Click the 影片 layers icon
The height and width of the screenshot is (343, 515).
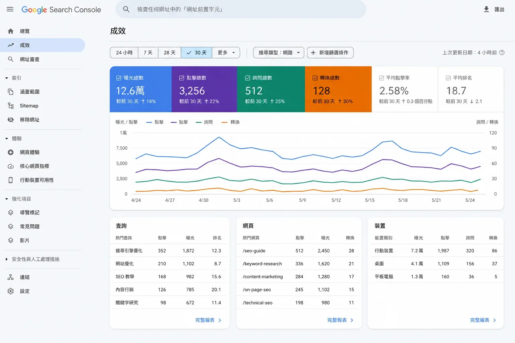click(x=11, y=241)
